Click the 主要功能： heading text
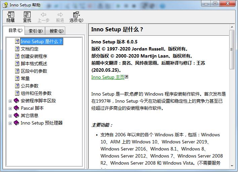Viewport: 238px width, 172px height. 102,125
